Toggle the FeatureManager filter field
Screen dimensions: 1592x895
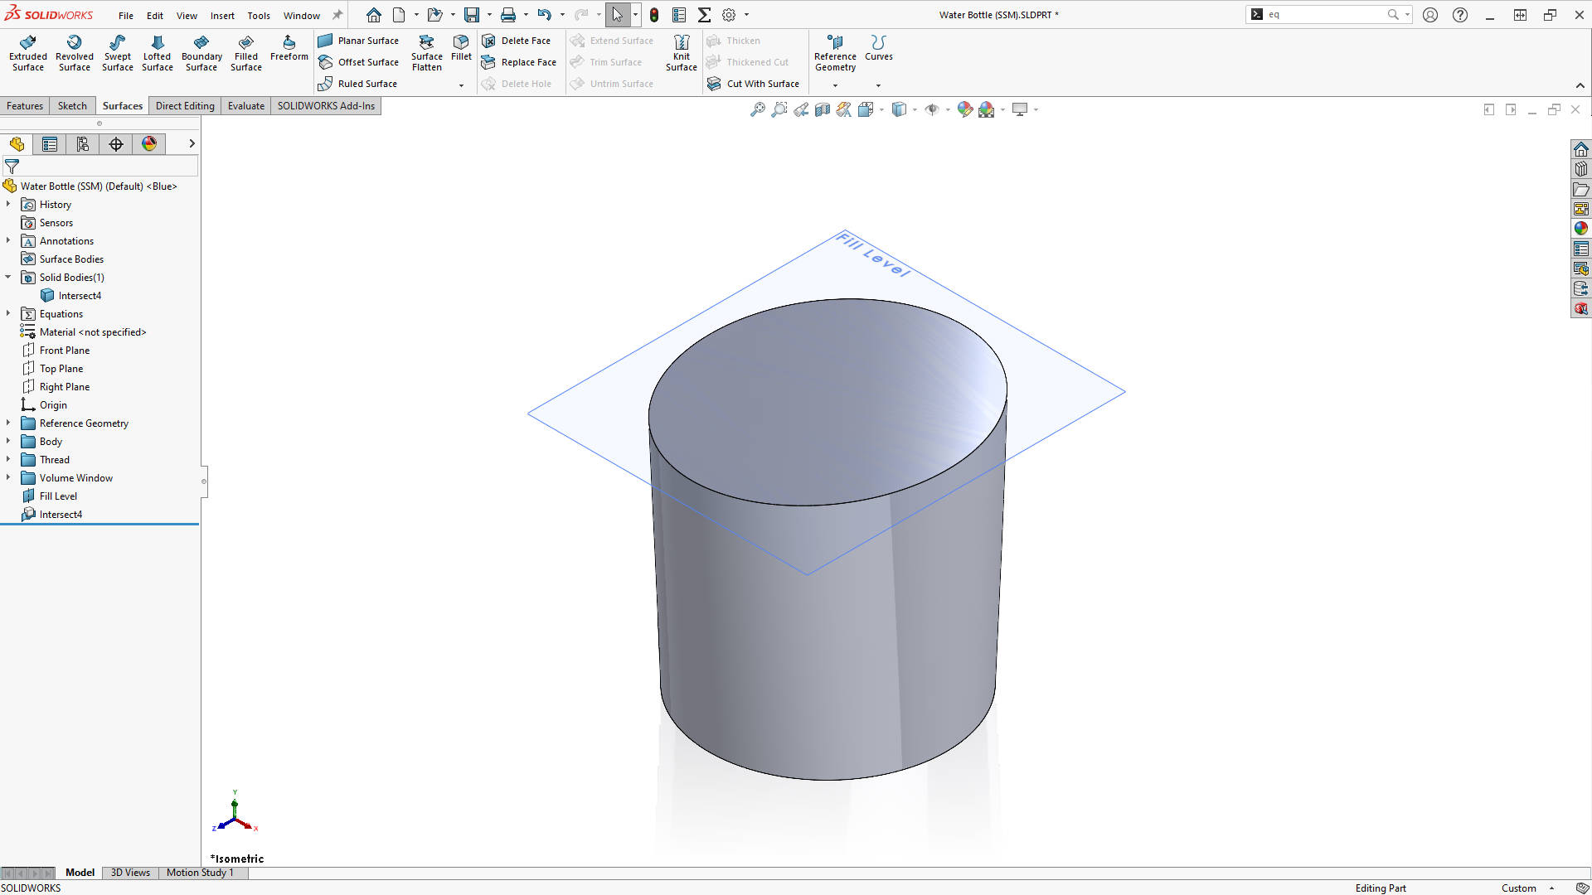coord(12,167)
